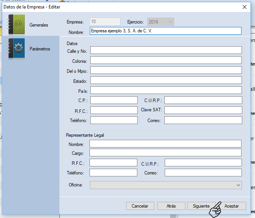Focus the Datos section Correo field
This screenshot has width=255, height=218.
[203, 120]
